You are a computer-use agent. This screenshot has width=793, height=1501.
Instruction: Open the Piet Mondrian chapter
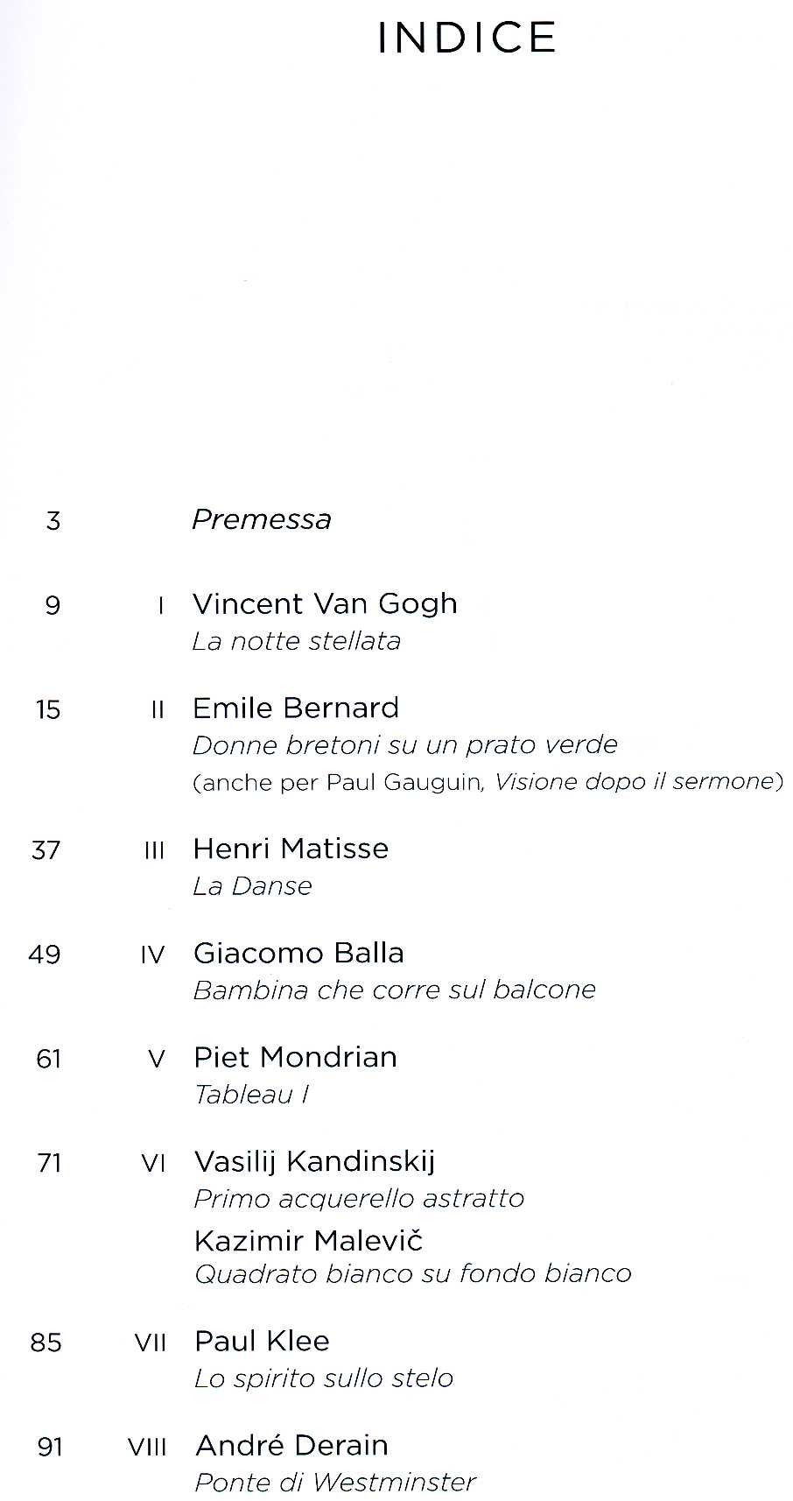pos(295,1057)
